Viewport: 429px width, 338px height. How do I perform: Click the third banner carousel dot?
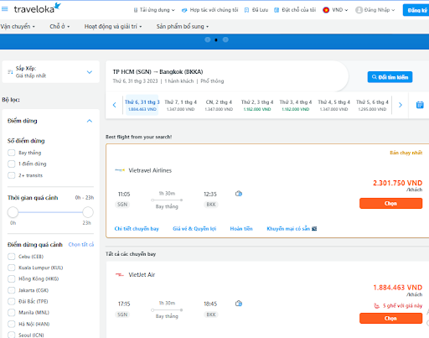[225, 39]
